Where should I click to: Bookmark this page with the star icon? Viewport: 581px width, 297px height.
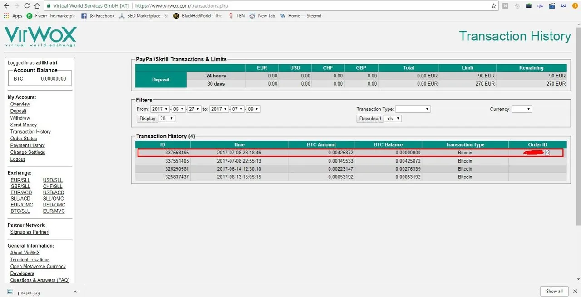coord(494,6)
